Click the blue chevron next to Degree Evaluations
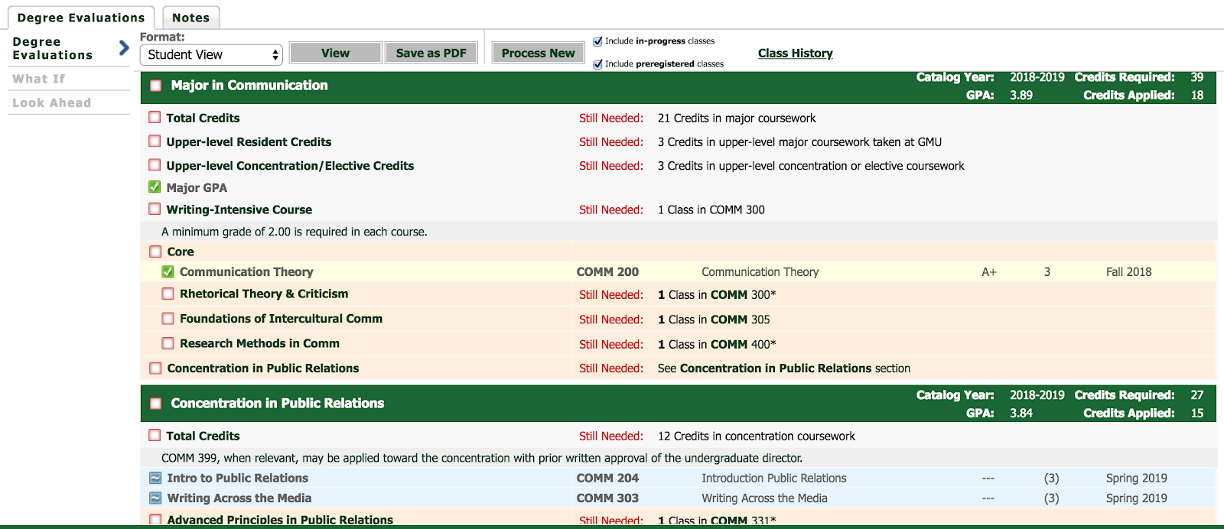This screenshot has height=529, width=1224. coord(124,48)
